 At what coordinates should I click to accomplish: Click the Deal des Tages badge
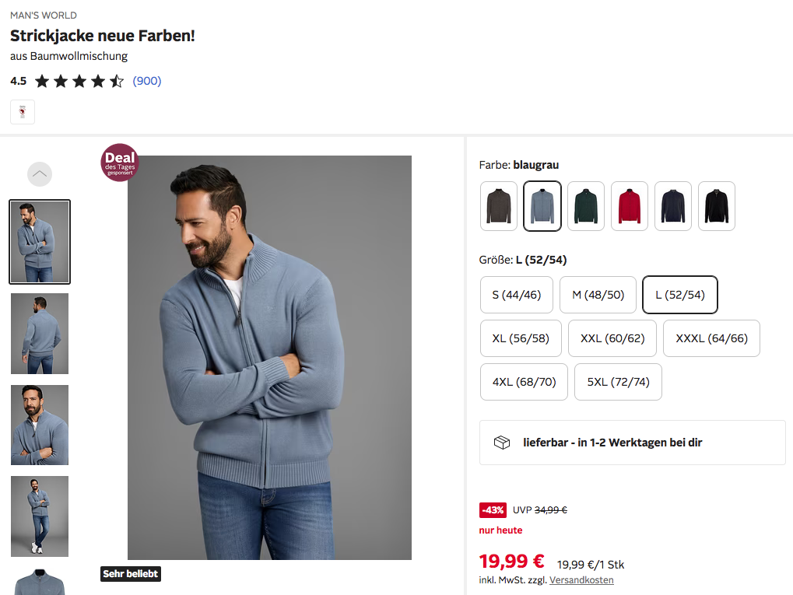tap(120, 163)
